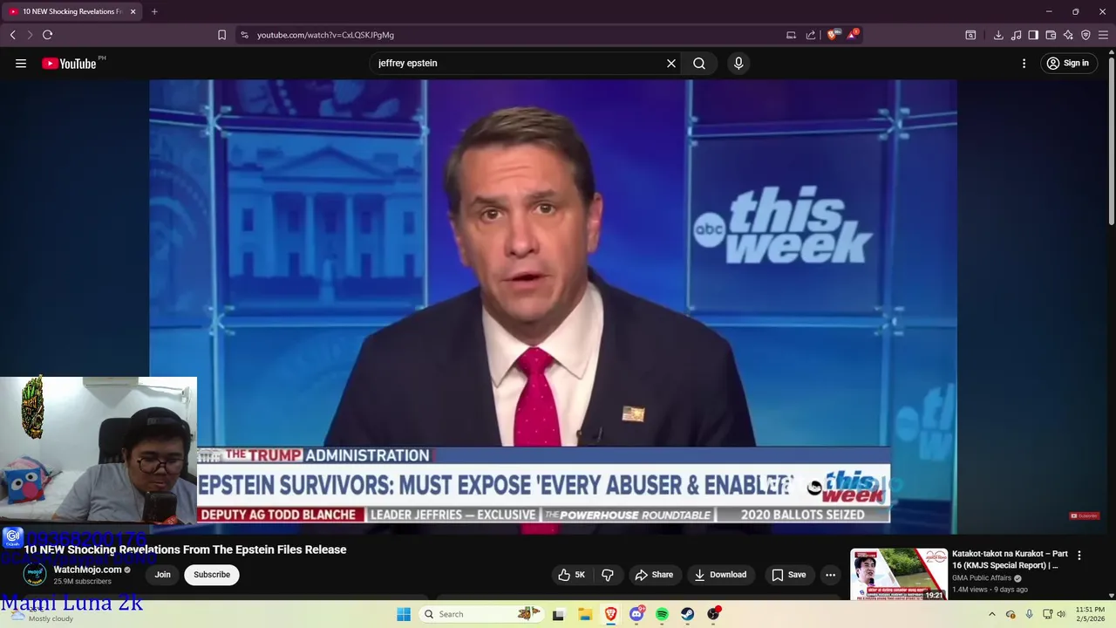Open Katakot-takot na Kurakot video title

tap(1010, 559)
